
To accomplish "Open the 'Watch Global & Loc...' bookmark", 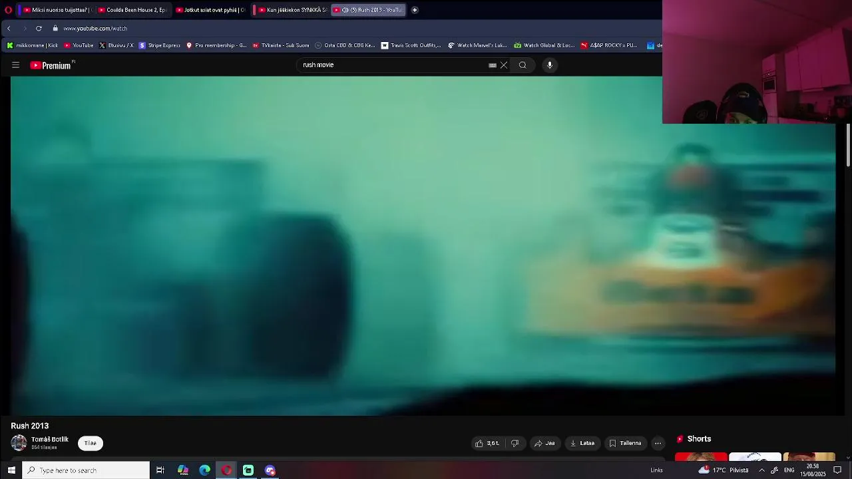I will coord(544,45).
